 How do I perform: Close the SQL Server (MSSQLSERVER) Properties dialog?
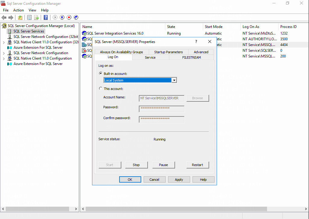pos(210,42)
